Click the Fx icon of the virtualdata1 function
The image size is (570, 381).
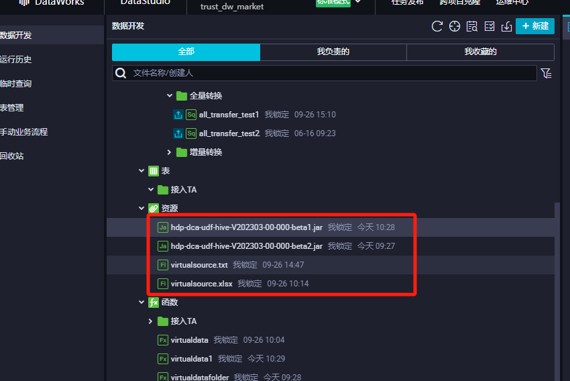(162, 359)
